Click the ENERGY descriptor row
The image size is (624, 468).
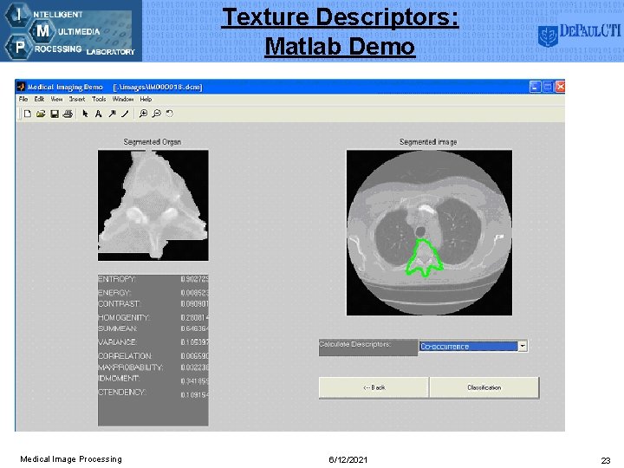153,293
